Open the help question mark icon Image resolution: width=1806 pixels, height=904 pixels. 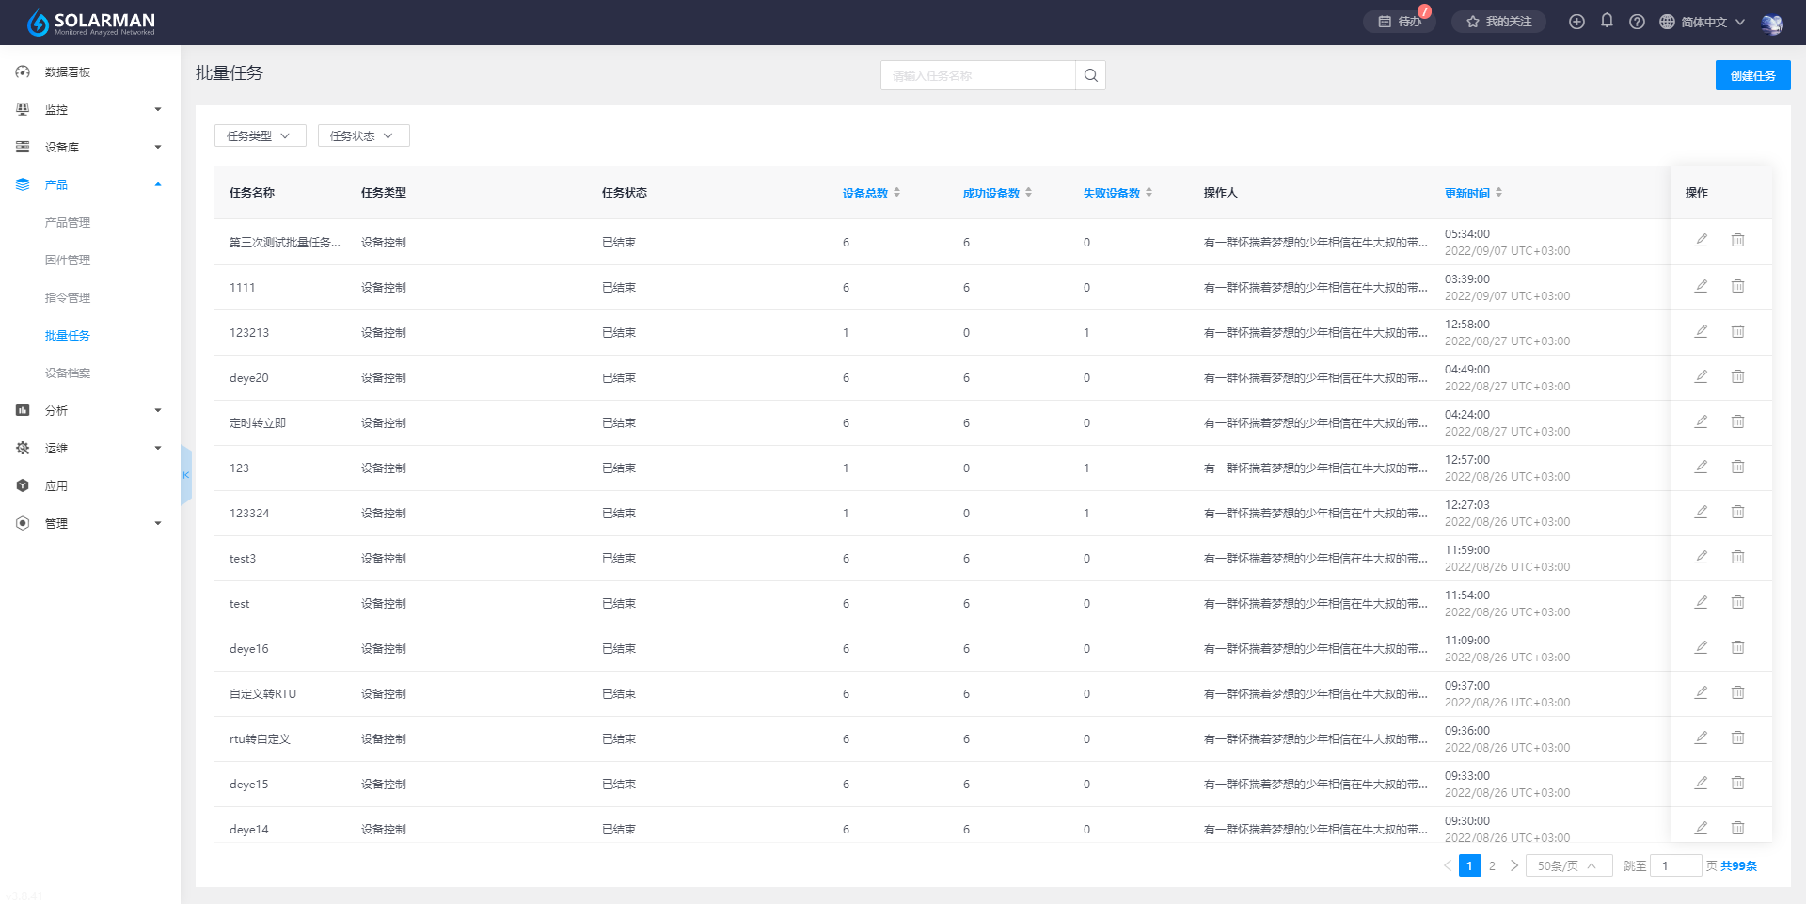[x=1637, y=22]
